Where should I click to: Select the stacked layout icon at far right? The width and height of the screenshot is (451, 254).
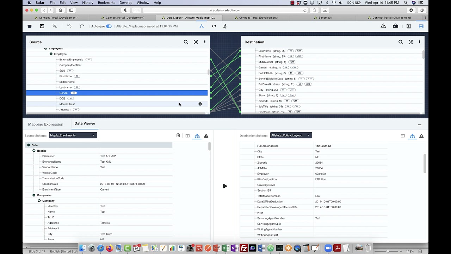pos(421,26)
